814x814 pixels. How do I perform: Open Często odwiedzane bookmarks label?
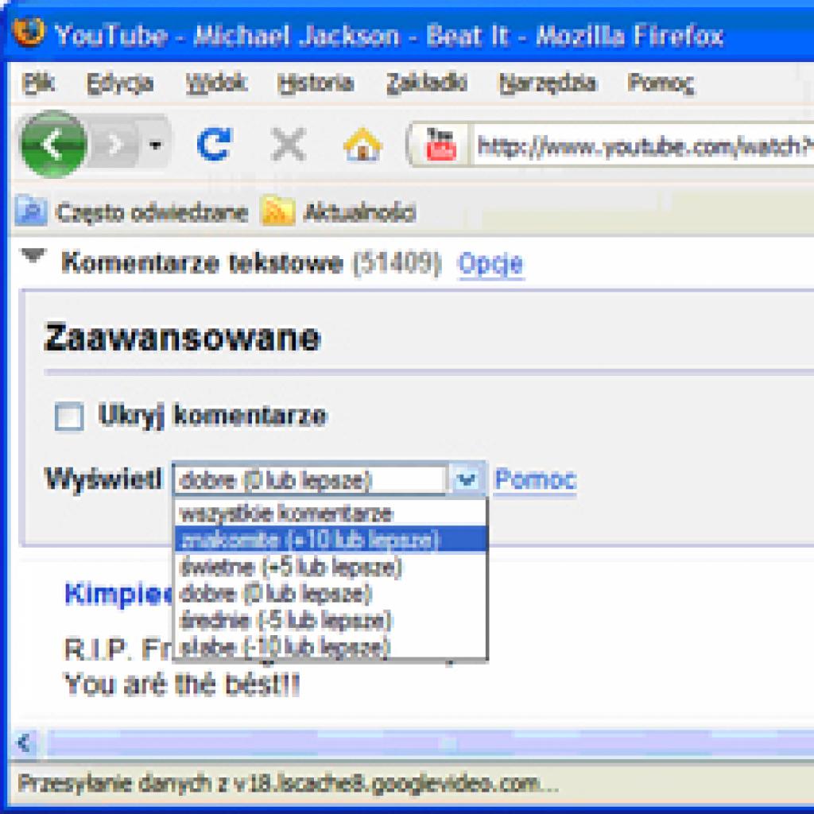(152, 213)
